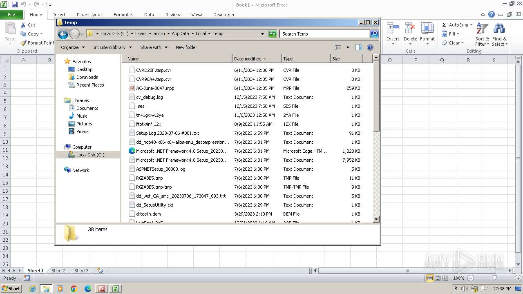Click in the Search Temp field
Image resolution: width=523 pixels, height=294 pixels.
coord(325,34)
